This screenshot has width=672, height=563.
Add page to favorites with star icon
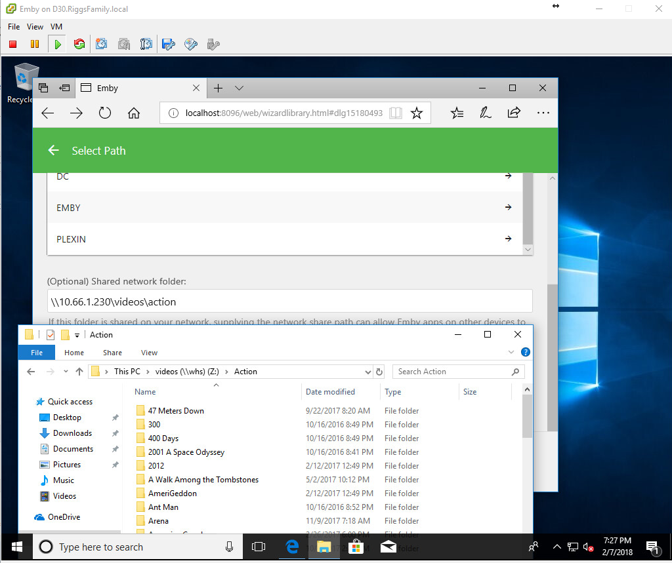point(416,113)
